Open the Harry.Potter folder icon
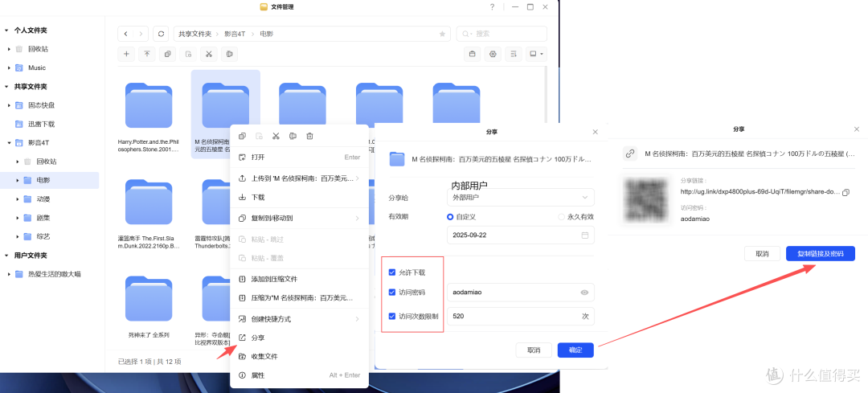This screenshot has width=868, height=393. coord(149,105)
